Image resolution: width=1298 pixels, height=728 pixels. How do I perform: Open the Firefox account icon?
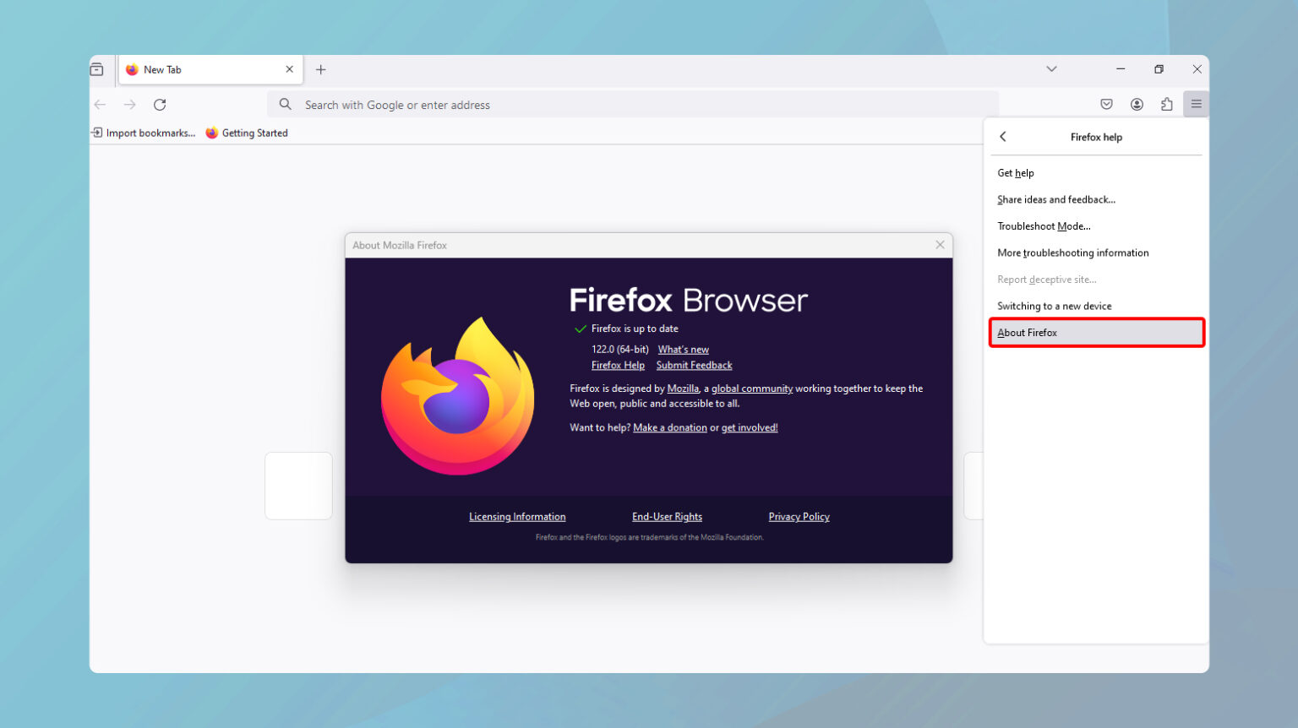tap(1137, 105)
